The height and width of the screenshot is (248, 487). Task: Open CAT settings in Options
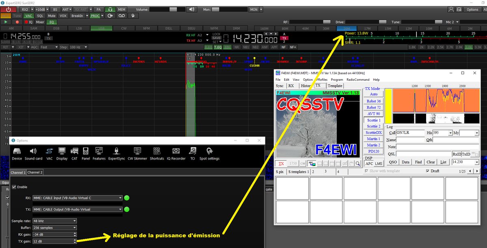click(74, 153)
